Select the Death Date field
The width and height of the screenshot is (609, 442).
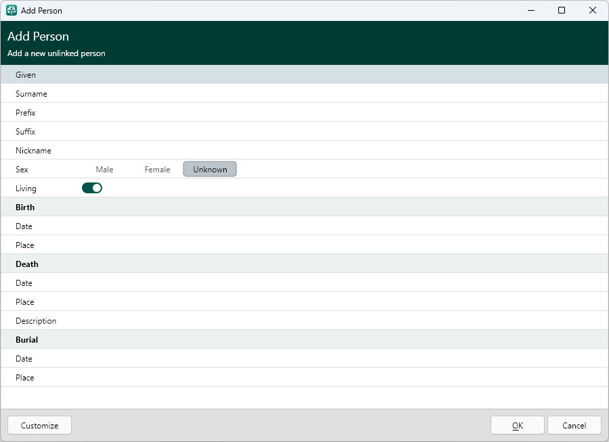tap(304, 283)
